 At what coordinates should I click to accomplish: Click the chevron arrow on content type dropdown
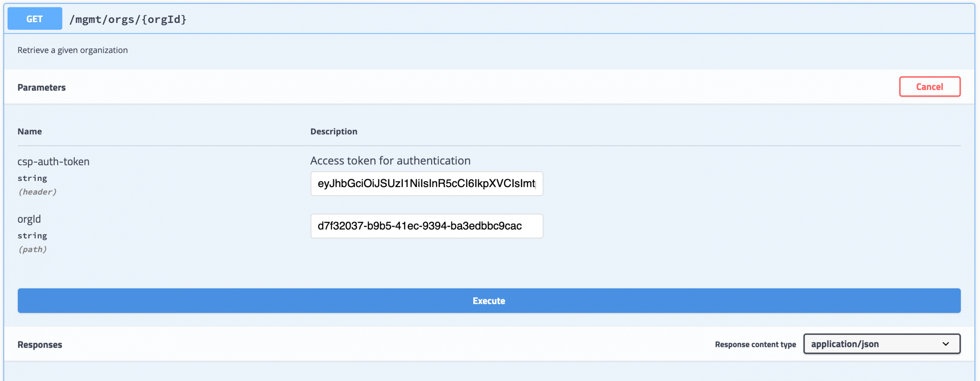pyautogui.click(x=946, y=344)
